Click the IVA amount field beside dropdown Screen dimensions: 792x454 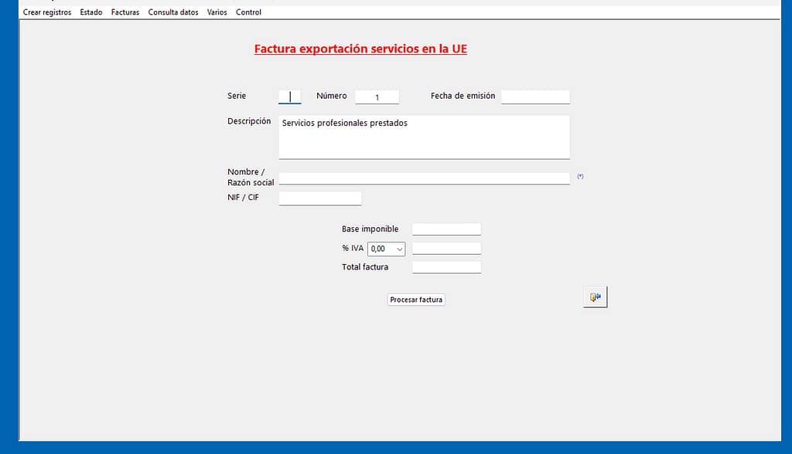click(446, 249)
